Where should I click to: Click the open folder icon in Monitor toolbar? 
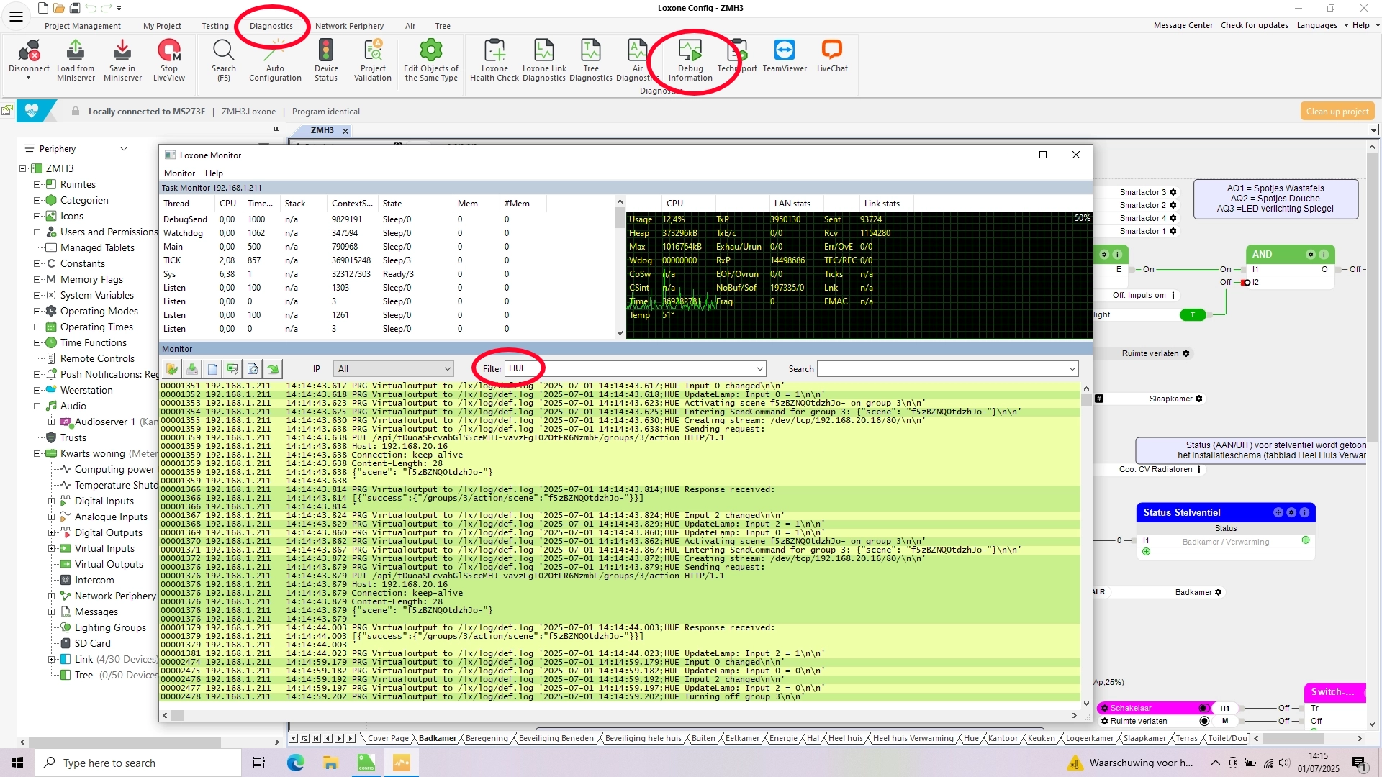pyautogui.click(x=172, y=369)
